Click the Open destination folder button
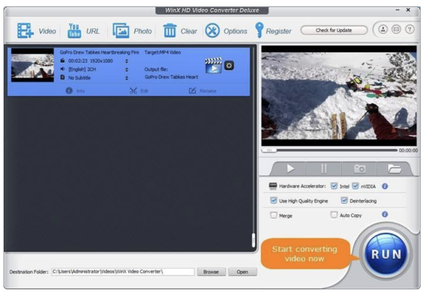Viewport: 427px width, 295px height. [x=242, y=272]
